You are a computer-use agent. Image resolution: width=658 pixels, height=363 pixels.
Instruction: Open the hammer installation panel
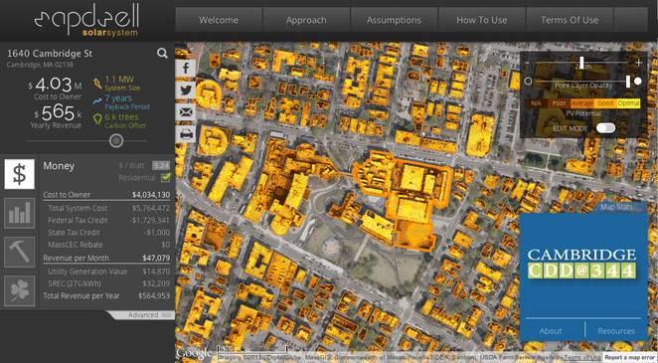pos(19,252)
